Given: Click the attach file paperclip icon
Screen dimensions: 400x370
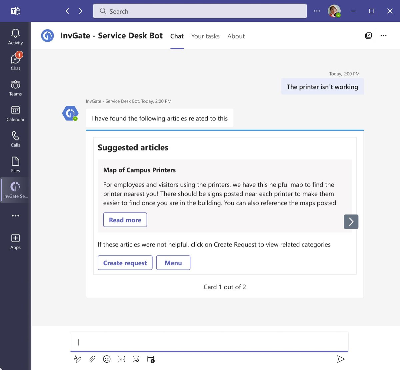Looking at the screenshot, I should tap(92, 359).
